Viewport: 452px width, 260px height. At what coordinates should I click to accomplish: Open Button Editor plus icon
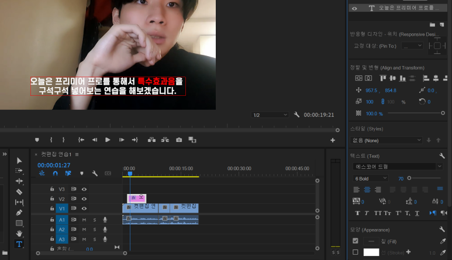tap(333, 140)
